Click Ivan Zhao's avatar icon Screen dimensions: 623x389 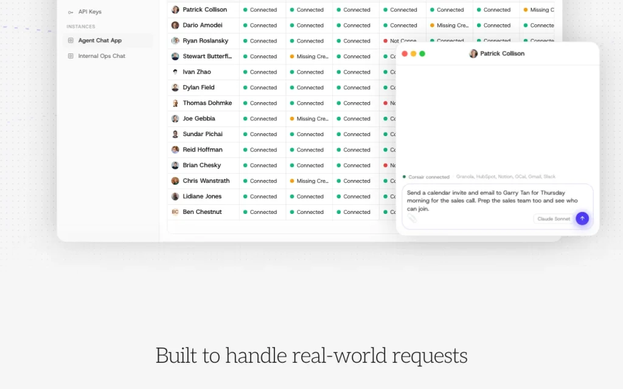click(x=175, y=72)
